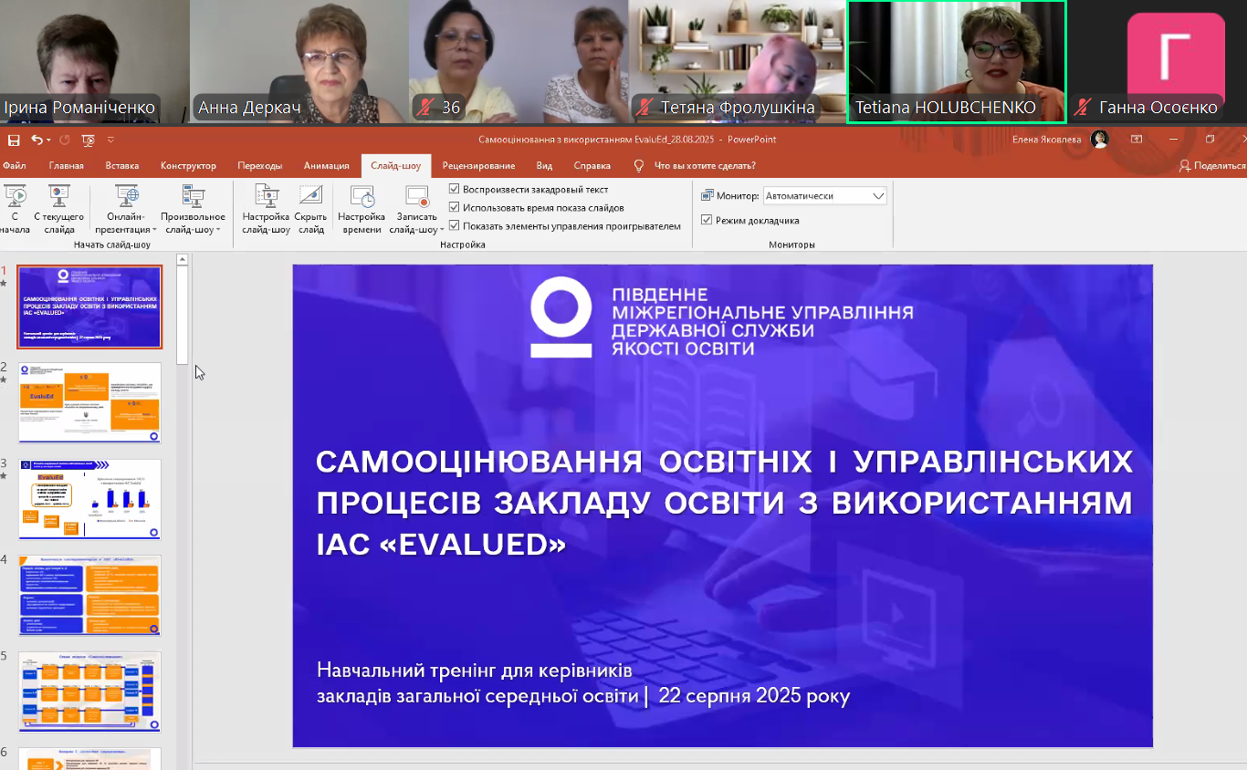Select Tetiana HOLUBCHENKO active speaker tile
The width and height of the screenshot is (1247, 770).
coord(957,61)
